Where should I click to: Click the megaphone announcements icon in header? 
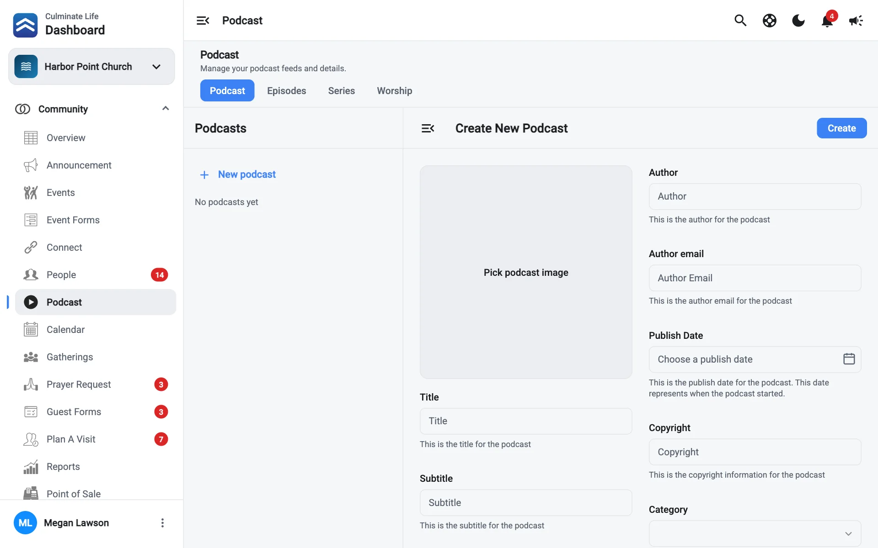point(856,21)
